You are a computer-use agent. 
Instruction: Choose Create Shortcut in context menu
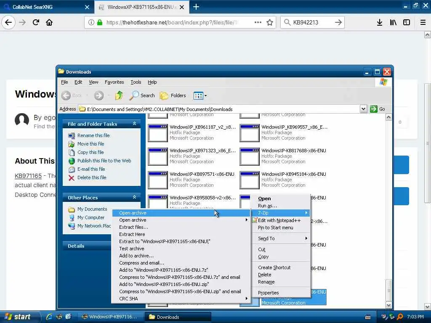[281, 267]
